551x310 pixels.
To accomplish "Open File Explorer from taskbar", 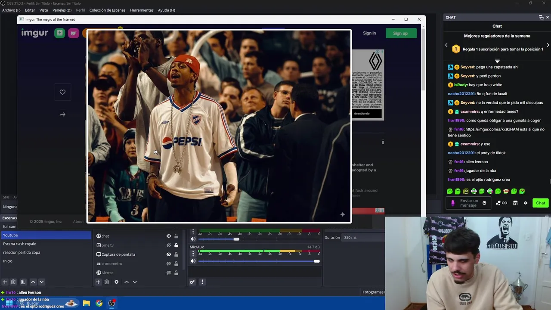I will (86, 303).
